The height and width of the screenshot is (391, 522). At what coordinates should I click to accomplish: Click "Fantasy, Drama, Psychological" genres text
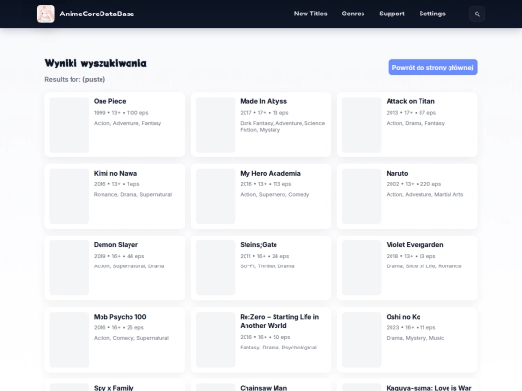[x=278, y=348]
